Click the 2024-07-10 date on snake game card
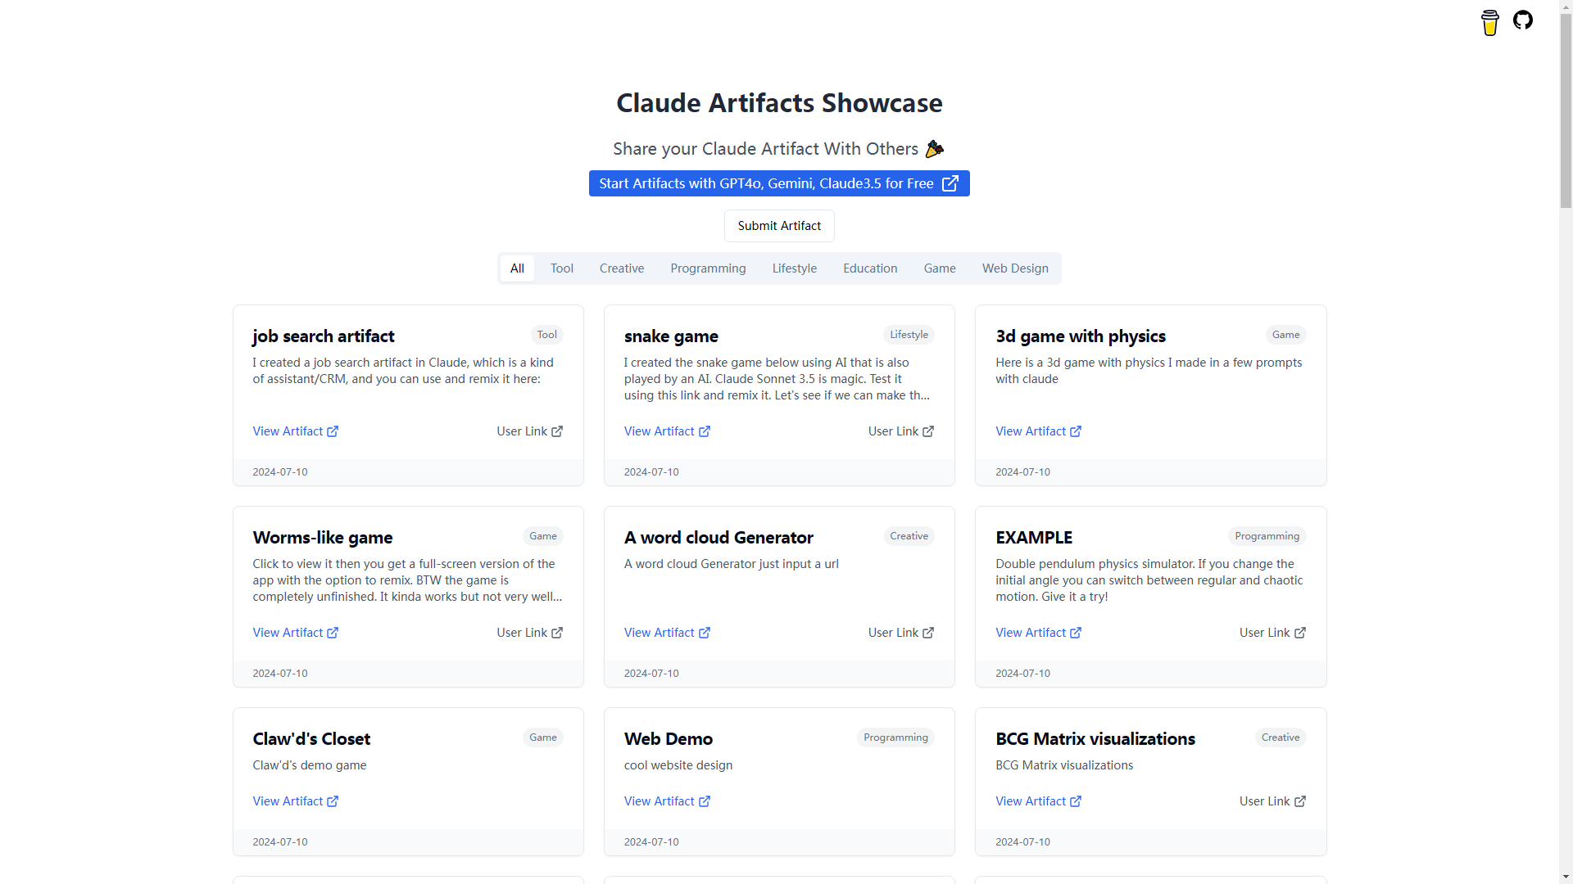 coord(651,472)
